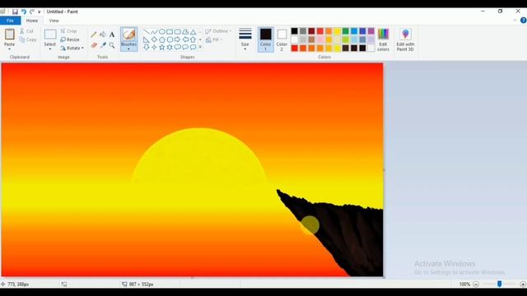Choose the Four-point star shape

click(x=154, y=48)
